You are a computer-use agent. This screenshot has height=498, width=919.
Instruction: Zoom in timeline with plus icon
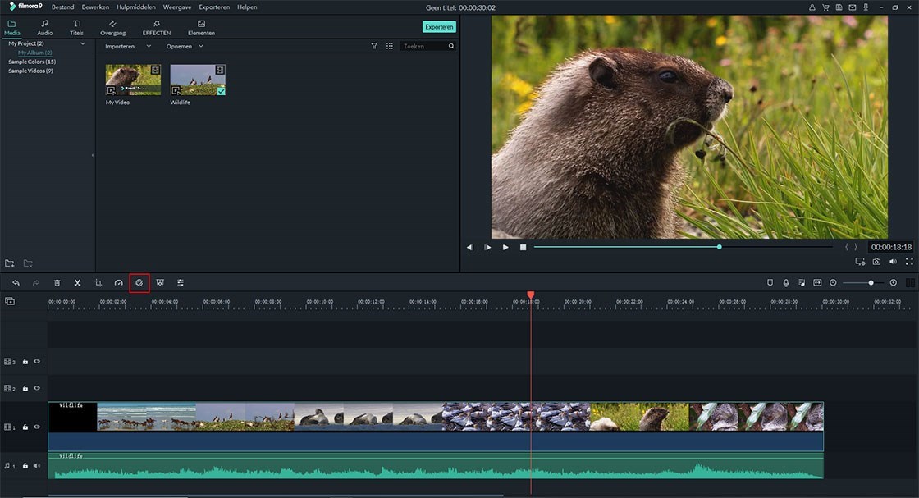coord(894,283)
